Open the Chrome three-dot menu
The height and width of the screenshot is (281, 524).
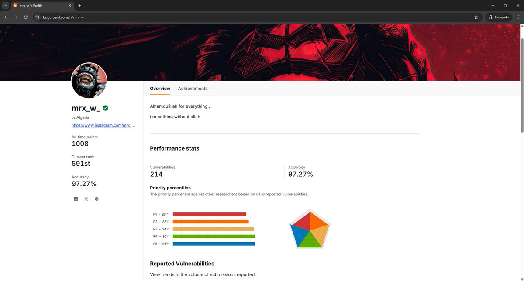pyautogui.click(x=517, y=17)
